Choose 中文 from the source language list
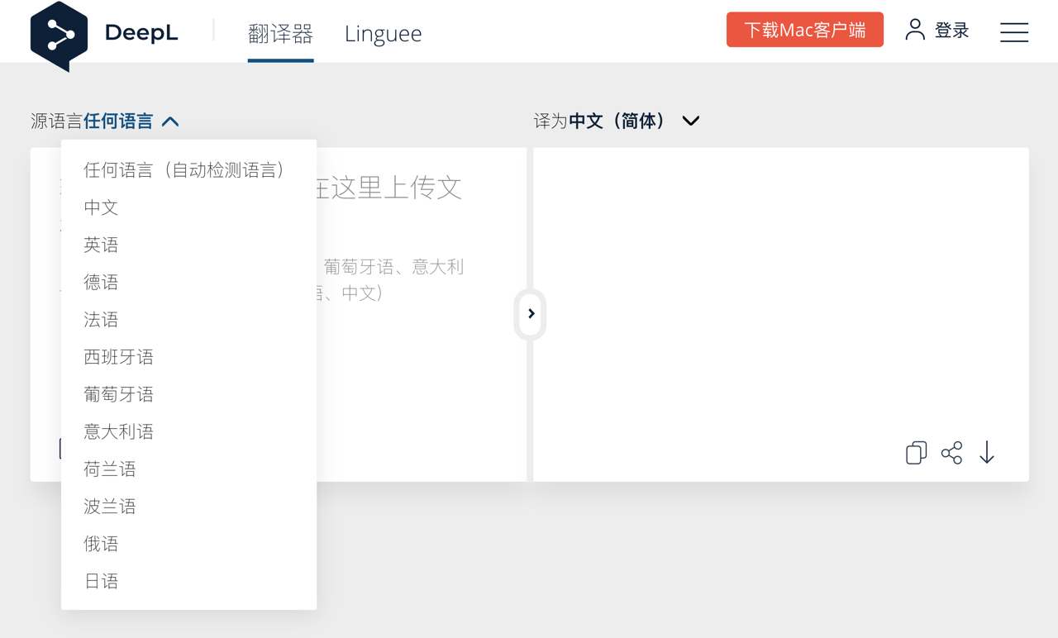This screenshot has width=1058, height=638. click(x=188, y=207)
